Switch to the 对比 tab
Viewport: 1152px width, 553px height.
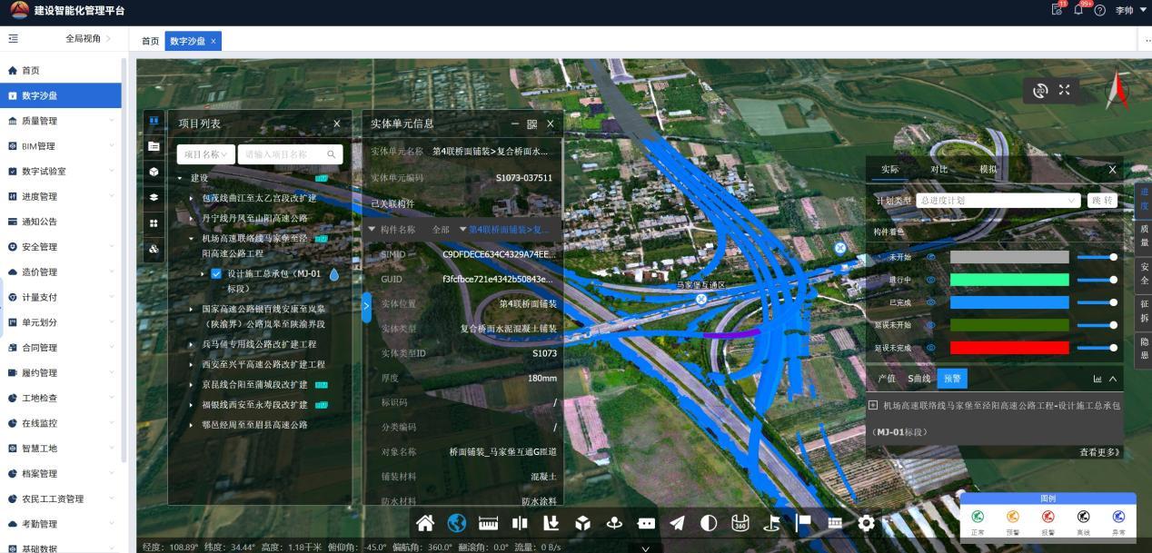938,170
